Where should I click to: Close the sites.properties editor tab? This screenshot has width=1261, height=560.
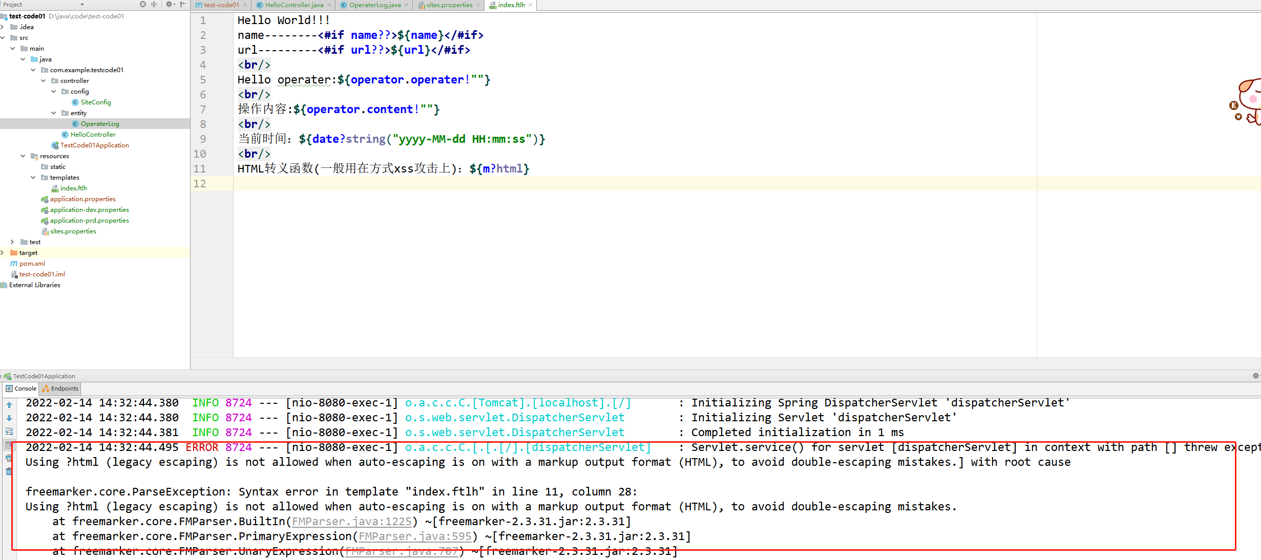pyautogui.click(x=478, y=5)
